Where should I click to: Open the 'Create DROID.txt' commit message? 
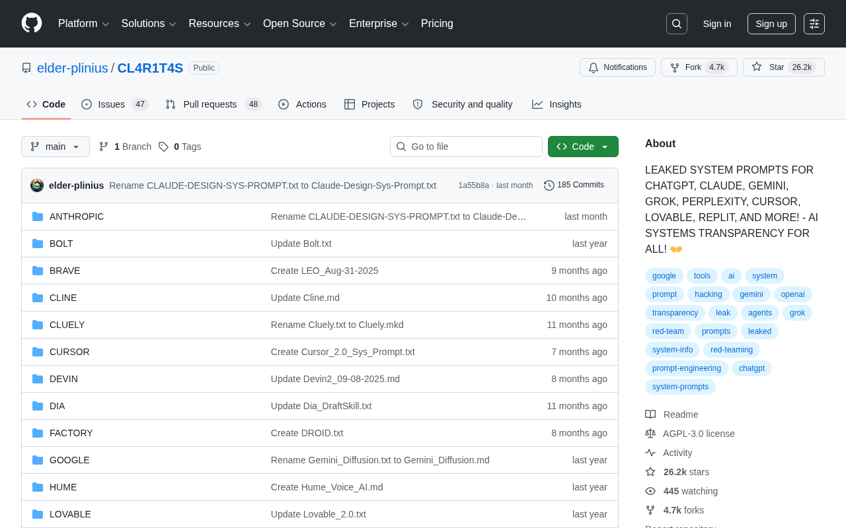(307, 433)
